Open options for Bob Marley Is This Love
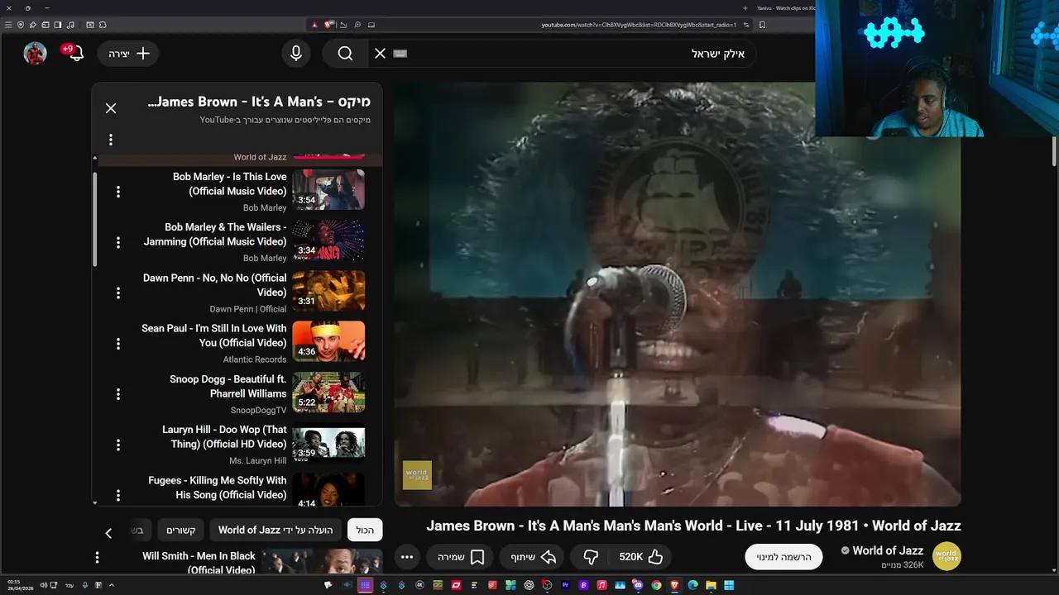Screen dimensions: 1059x595 (118, 191)
